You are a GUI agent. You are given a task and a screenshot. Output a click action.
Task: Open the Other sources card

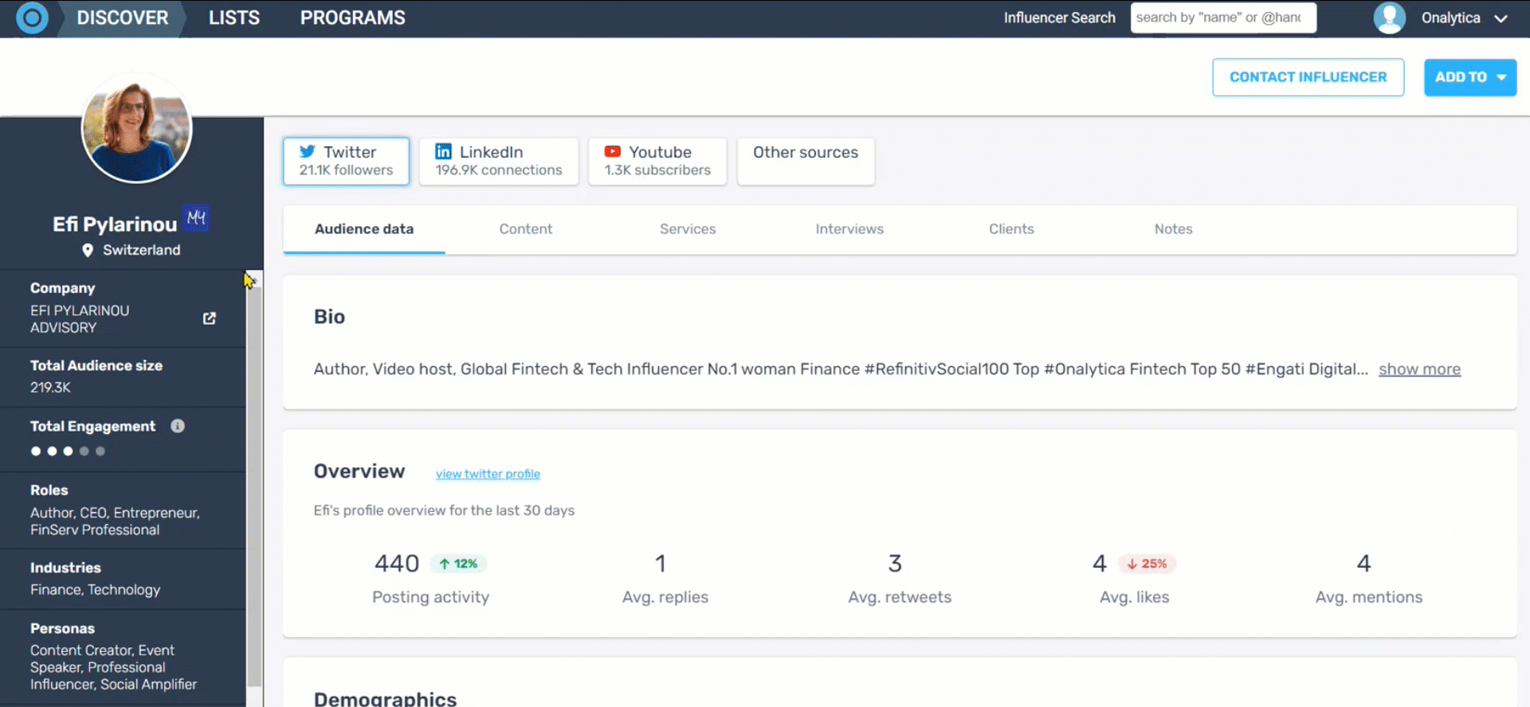805,161
